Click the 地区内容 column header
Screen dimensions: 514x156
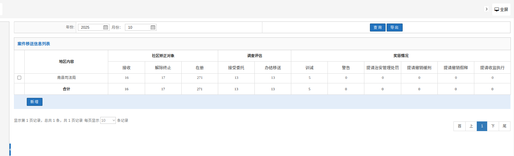point(66,62)
